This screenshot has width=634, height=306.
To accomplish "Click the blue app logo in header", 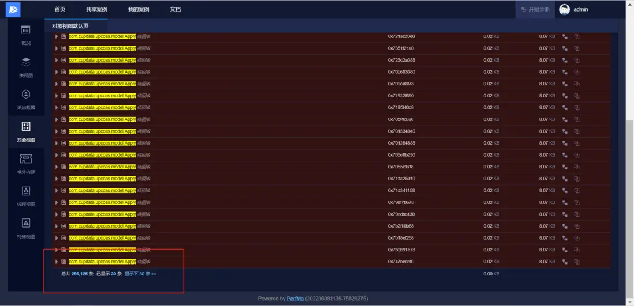I will (13, 9).
